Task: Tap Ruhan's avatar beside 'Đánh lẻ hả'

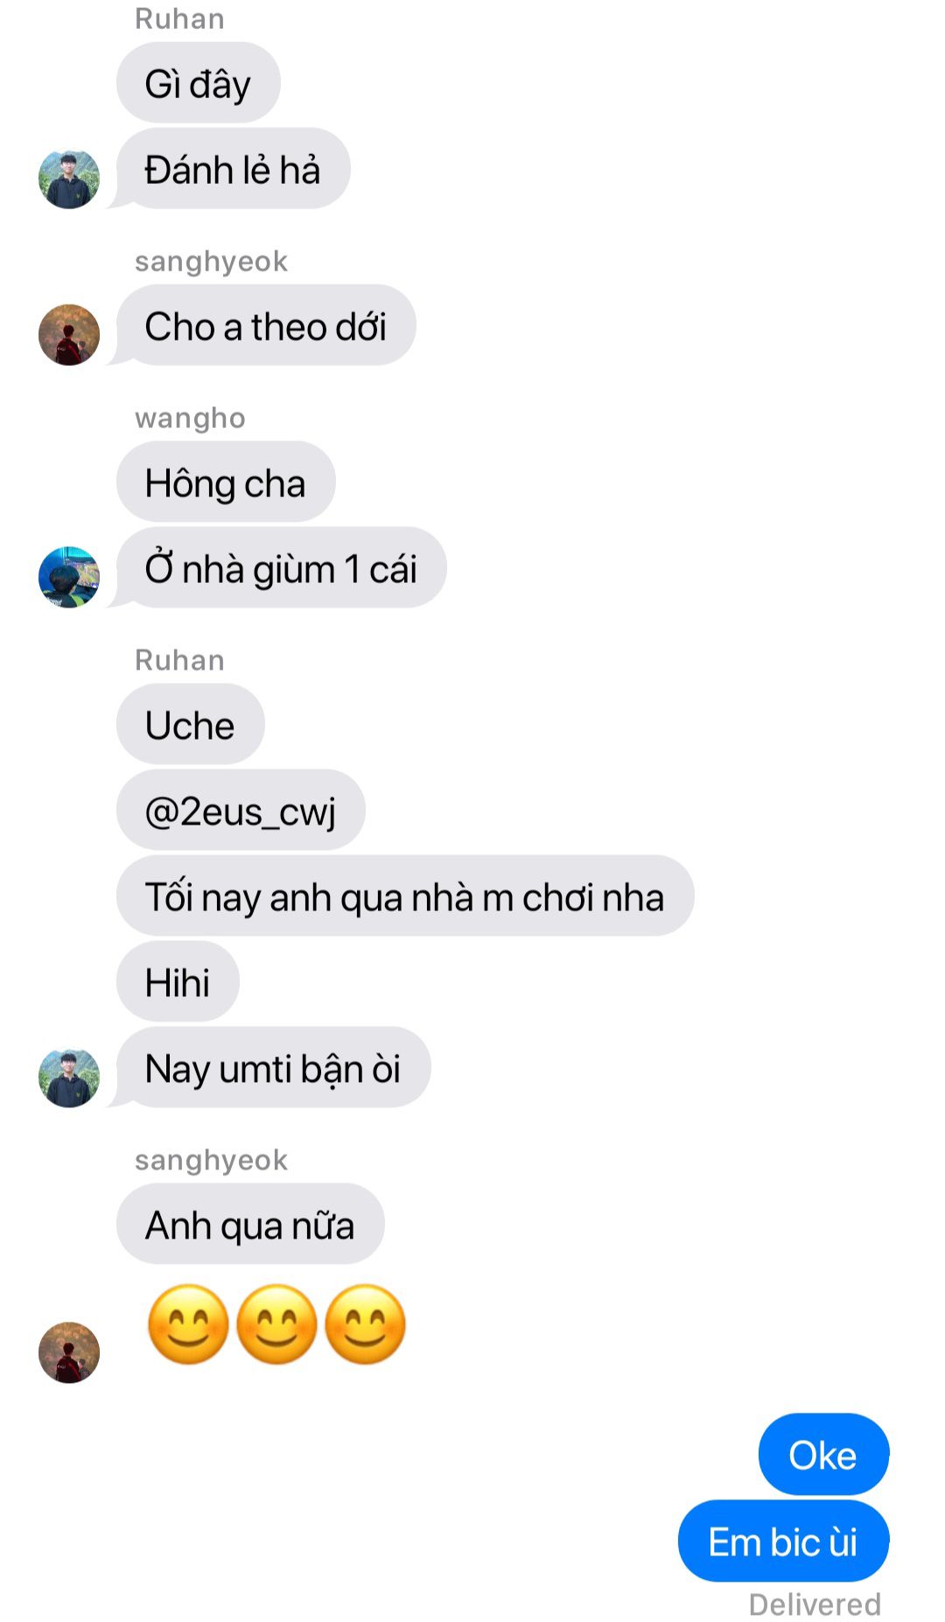Action: (x=69, y=179)
